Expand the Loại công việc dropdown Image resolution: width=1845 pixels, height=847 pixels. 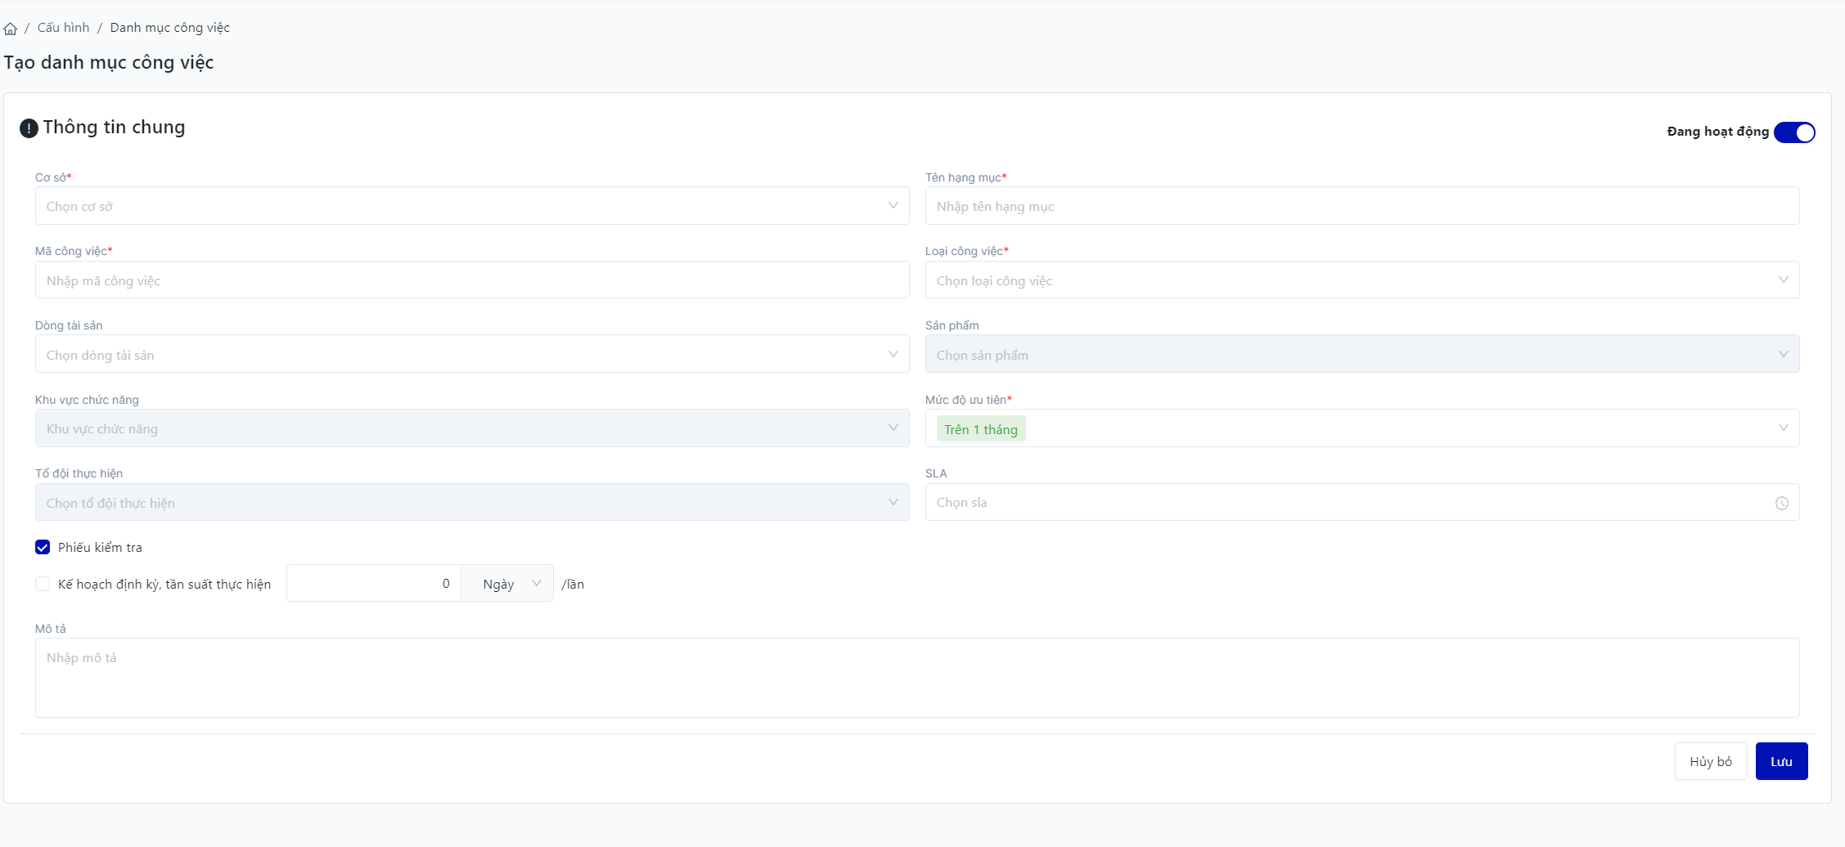1361,280
